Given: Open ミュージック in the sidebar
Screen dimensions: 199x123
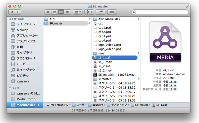Looking at the screenshot, I should click(x=23, y=70).
